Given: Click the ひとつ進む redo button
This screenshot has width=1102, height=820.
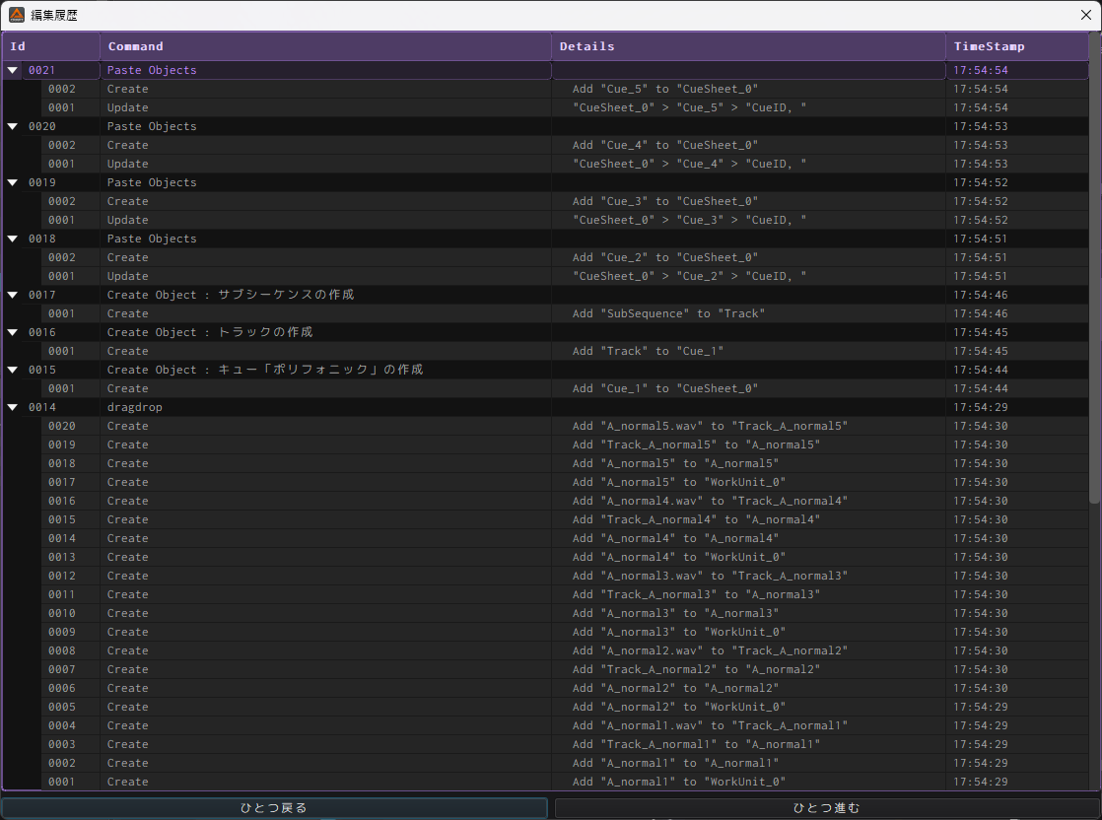Looking at the screenshot, I should point(826,808).
